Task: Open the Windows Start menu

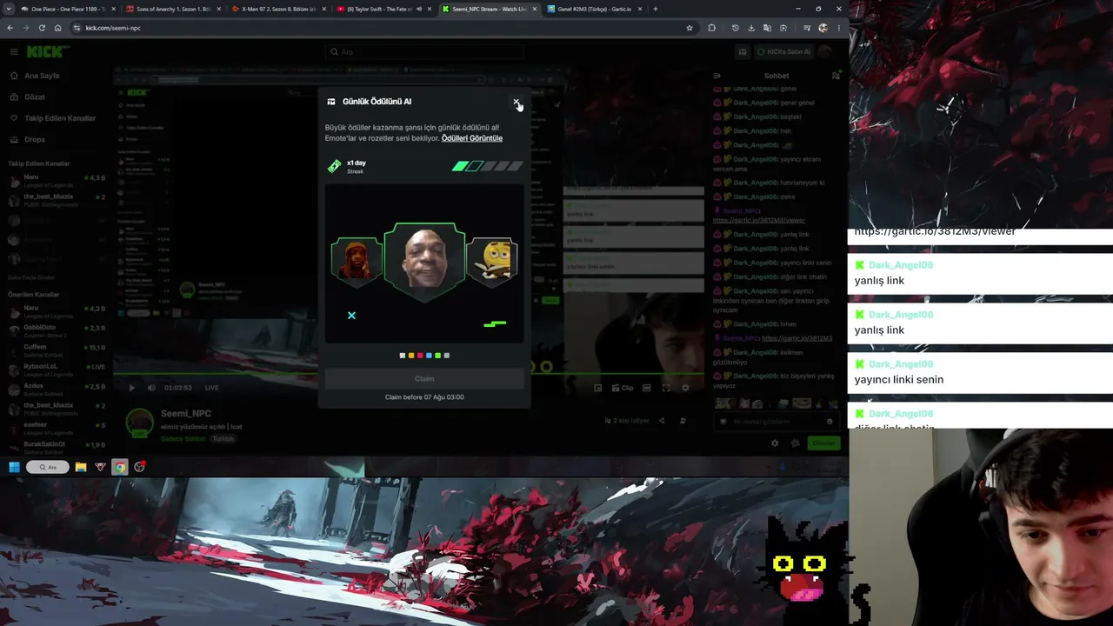Action: pyautogui.click(x=14, y=467)
